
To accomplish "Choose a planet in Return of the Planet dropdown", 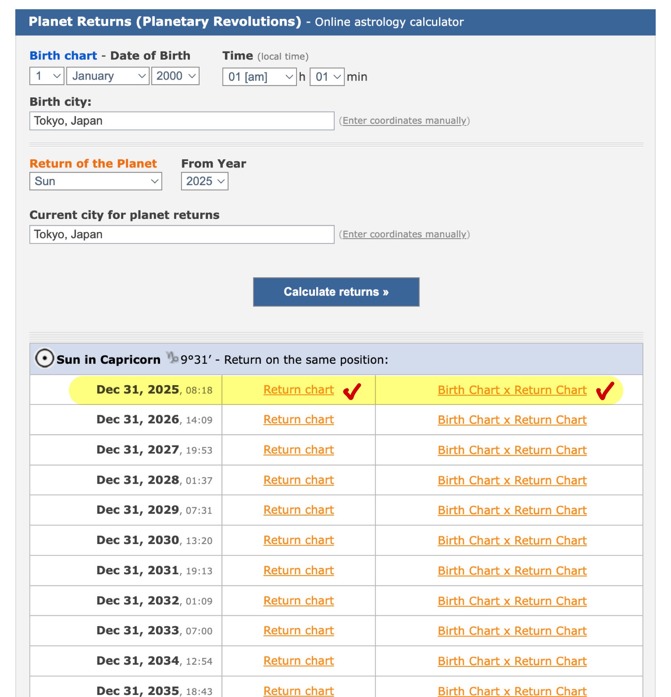I will click(96, 181).
